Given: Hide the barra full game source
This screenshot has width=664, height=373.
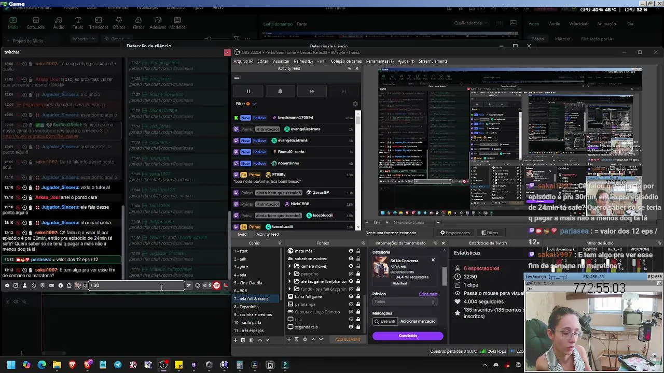Looking at the screenshot, I should pos(351,297).
